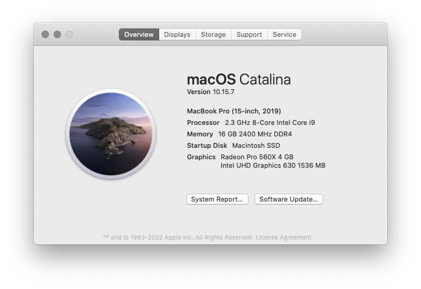This screenshot has height=289, width=421.
Task: Select the Service tab
Action: tap(285, 34)
